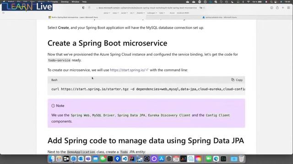Open Mail from the dock

(96, 159)
